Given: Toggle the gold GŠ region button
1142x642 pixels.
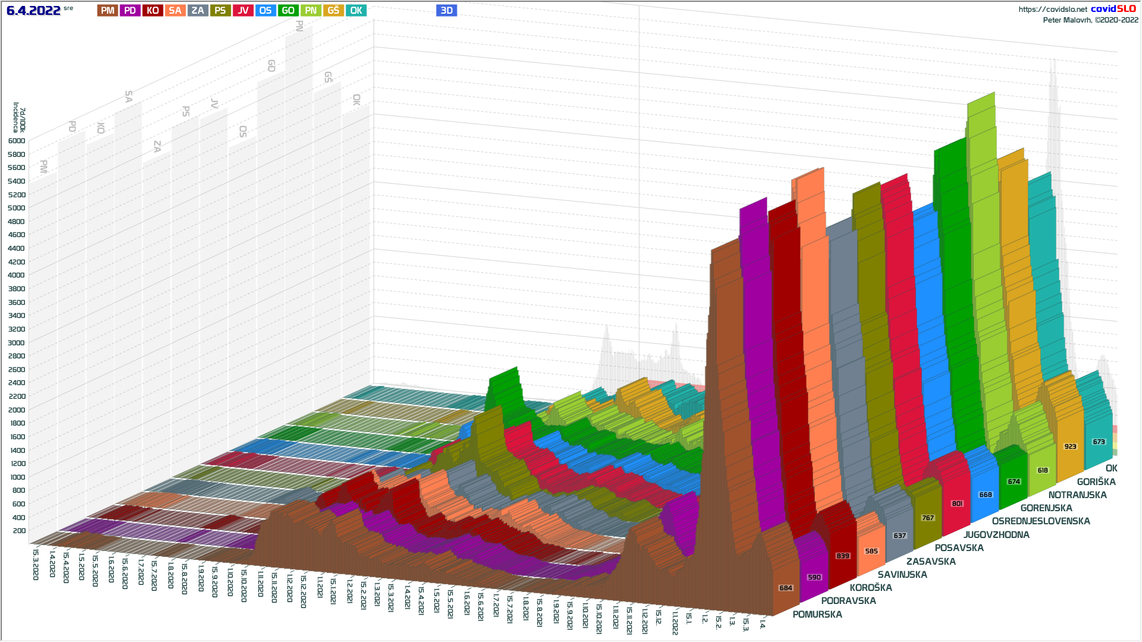Looking at the screenshot, I should pyautogui.click(x=334, y=11).
